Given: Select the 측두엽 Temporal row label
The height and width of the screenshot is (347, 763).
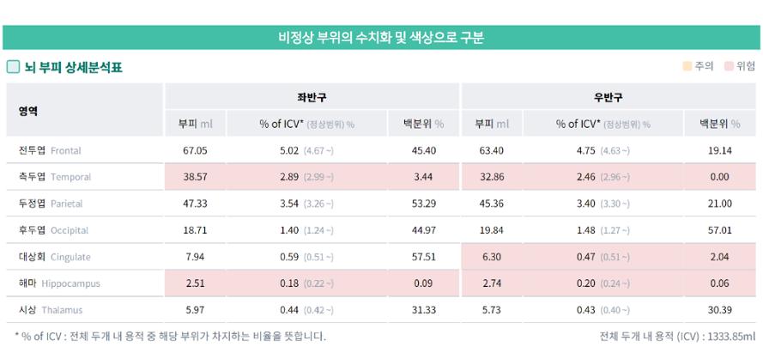Looking at the screenshot, I should tap(55, 177).
